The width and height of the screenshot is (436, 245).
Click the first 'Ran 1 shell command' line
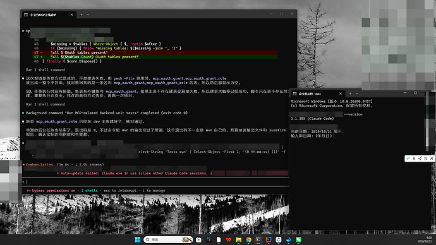pyautogui.click(x=45, y=69)
